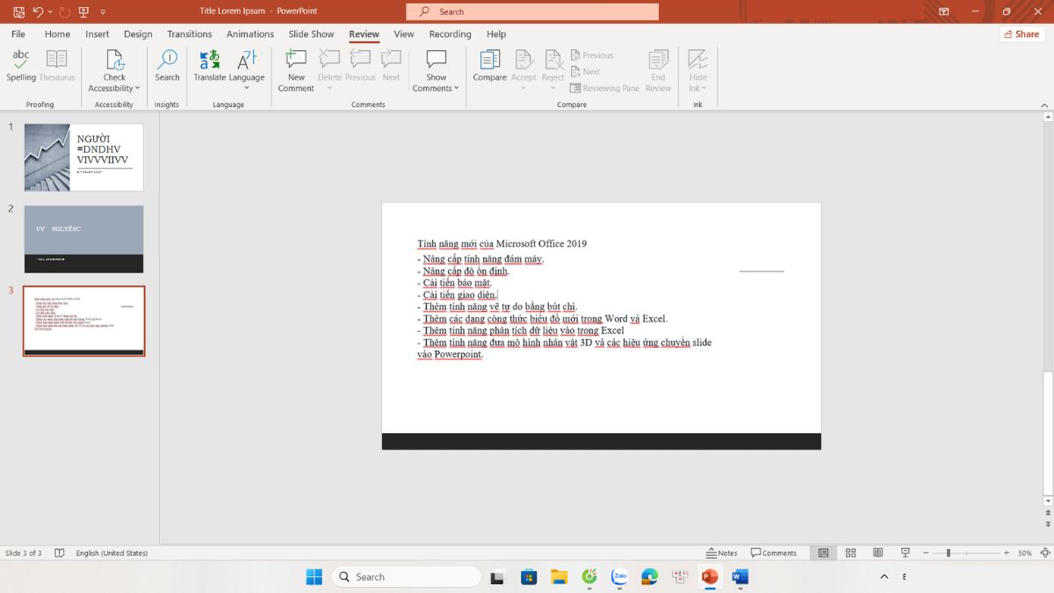Switch to the Design tab
This screenshot has width=1054, height=593.
pos(138,34)
